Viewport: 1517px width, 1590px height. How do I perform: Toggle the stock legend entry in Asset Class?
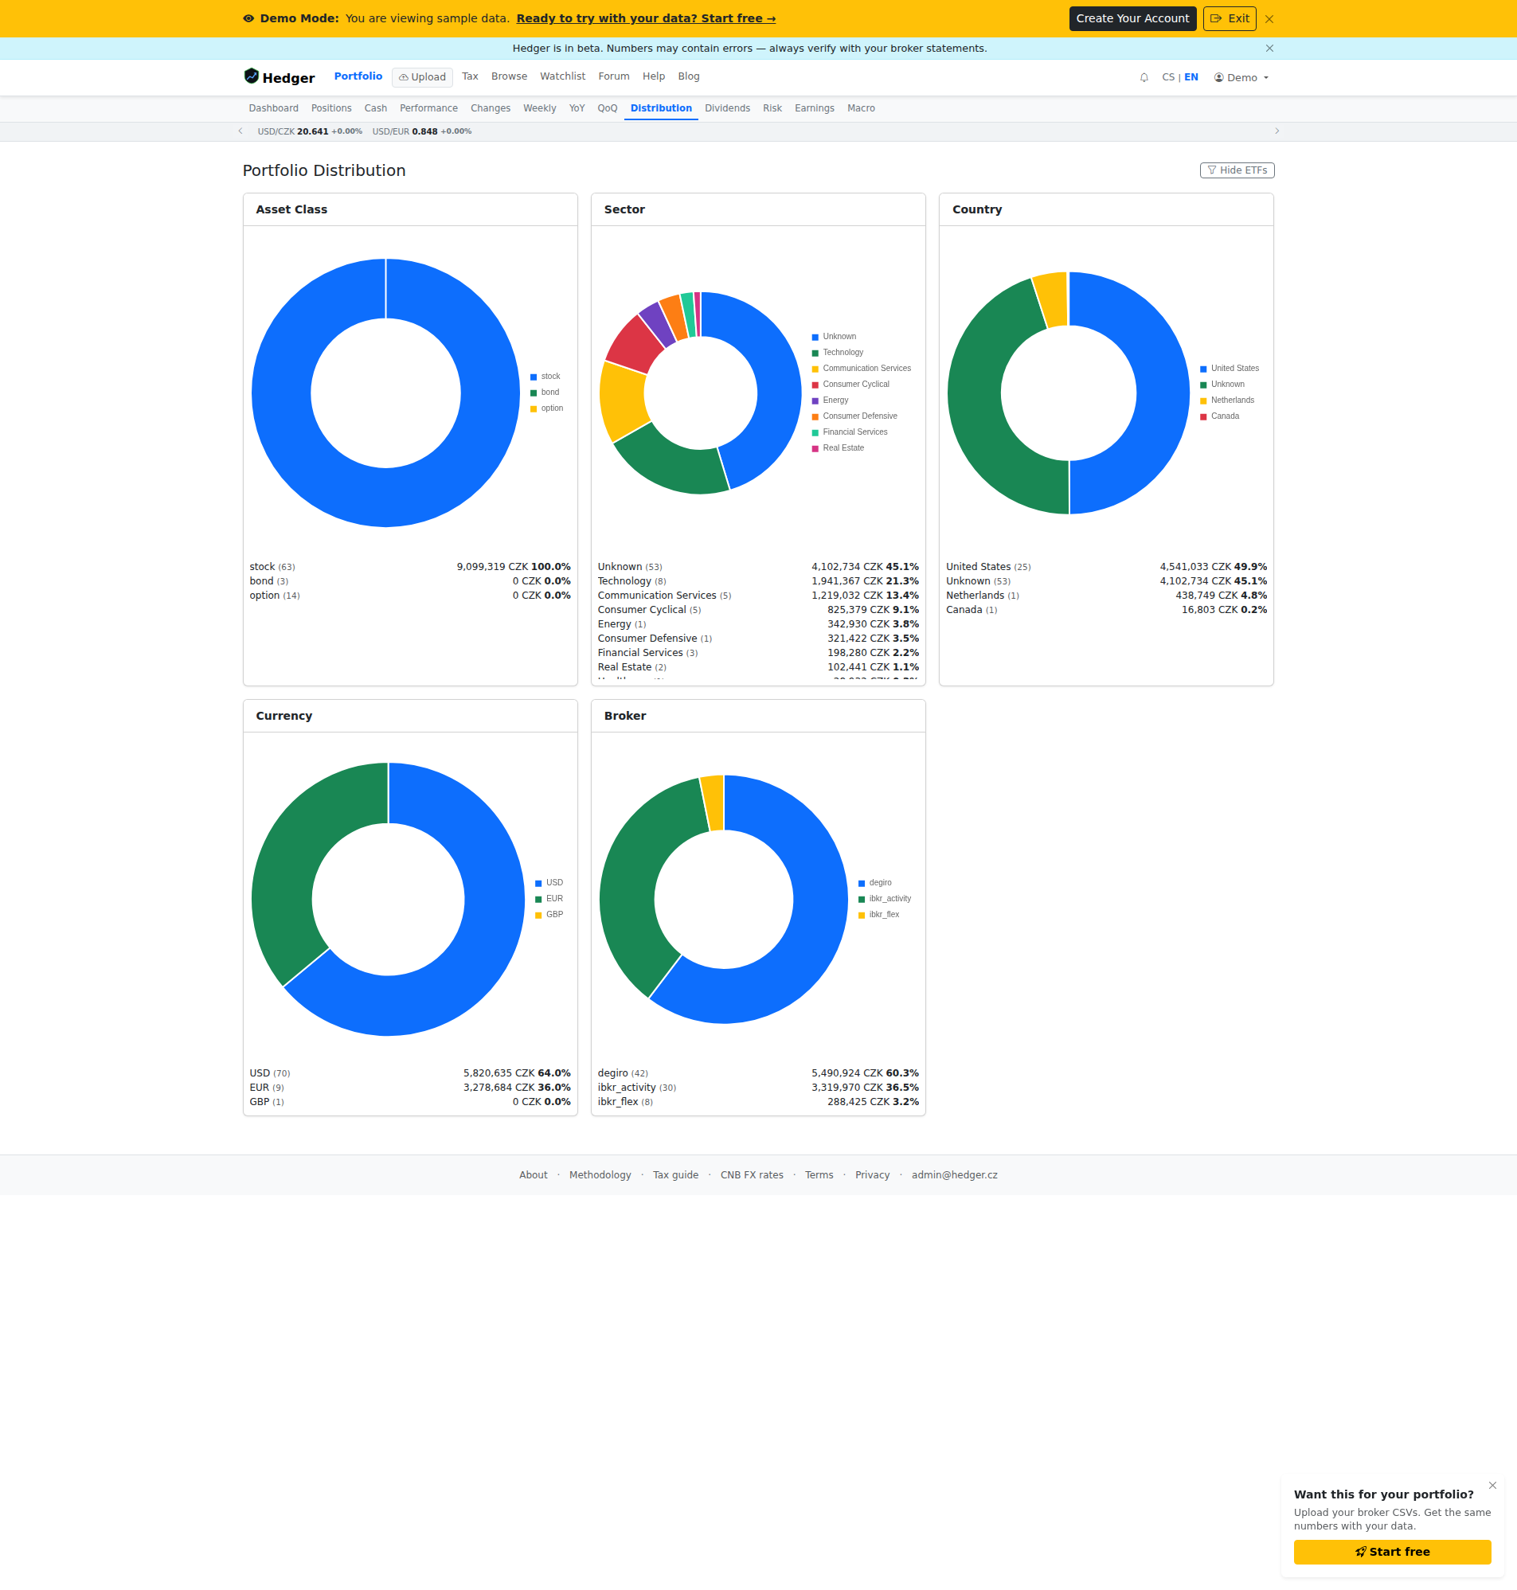click(545, 377)
